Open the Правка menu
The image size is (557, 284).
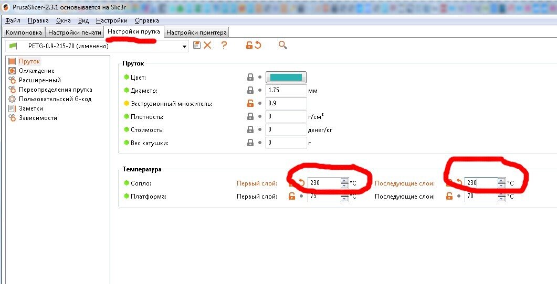point(38,20)
